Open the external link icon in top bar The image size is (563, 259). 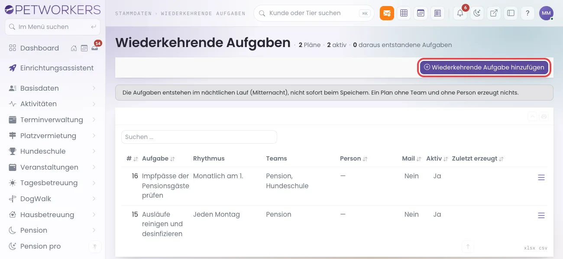(x=494, y=13)
